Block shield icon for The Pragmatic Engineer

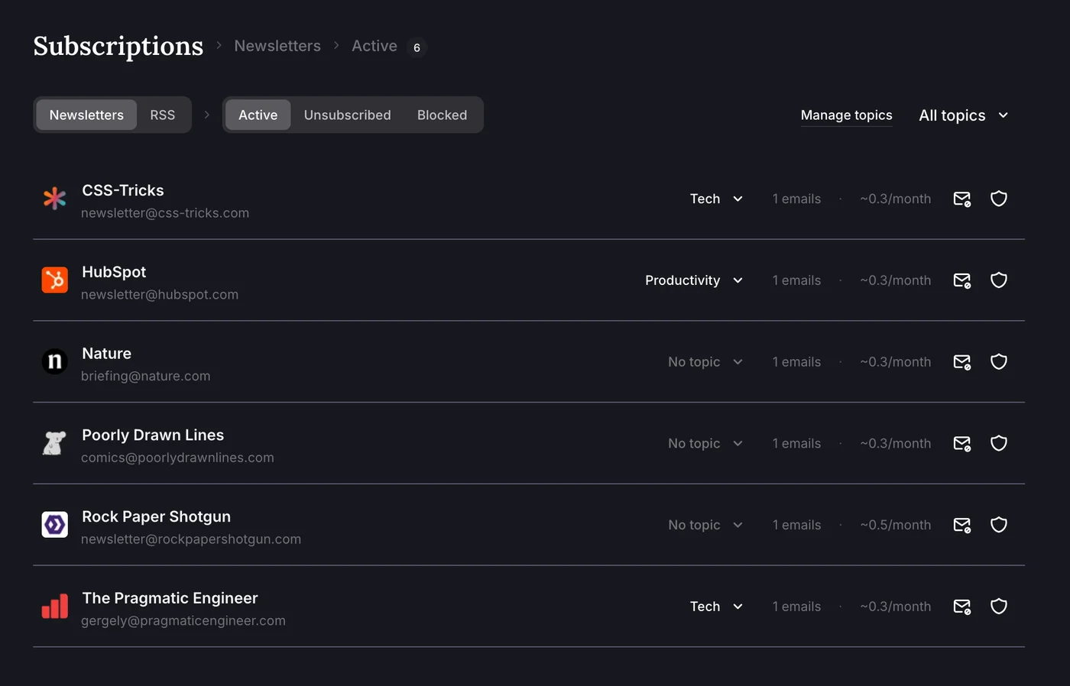click(999, 607)
